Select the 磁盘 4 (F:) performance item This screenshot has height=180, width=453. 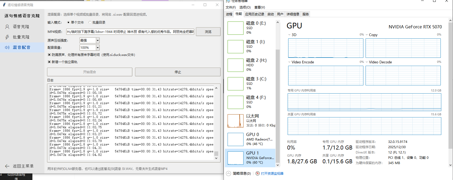click(x=250, y=102)
